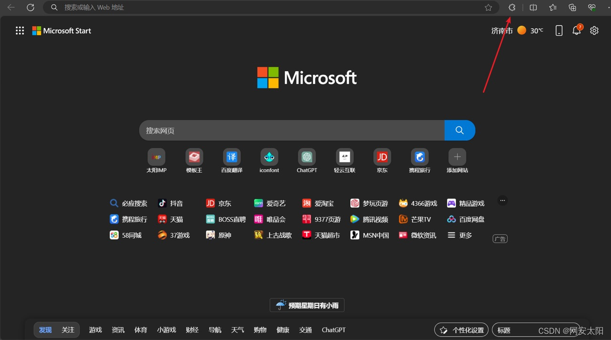Screen dimensions: 611x340
Task: Open the 58同城 link
Action: (x=126, y=235)
